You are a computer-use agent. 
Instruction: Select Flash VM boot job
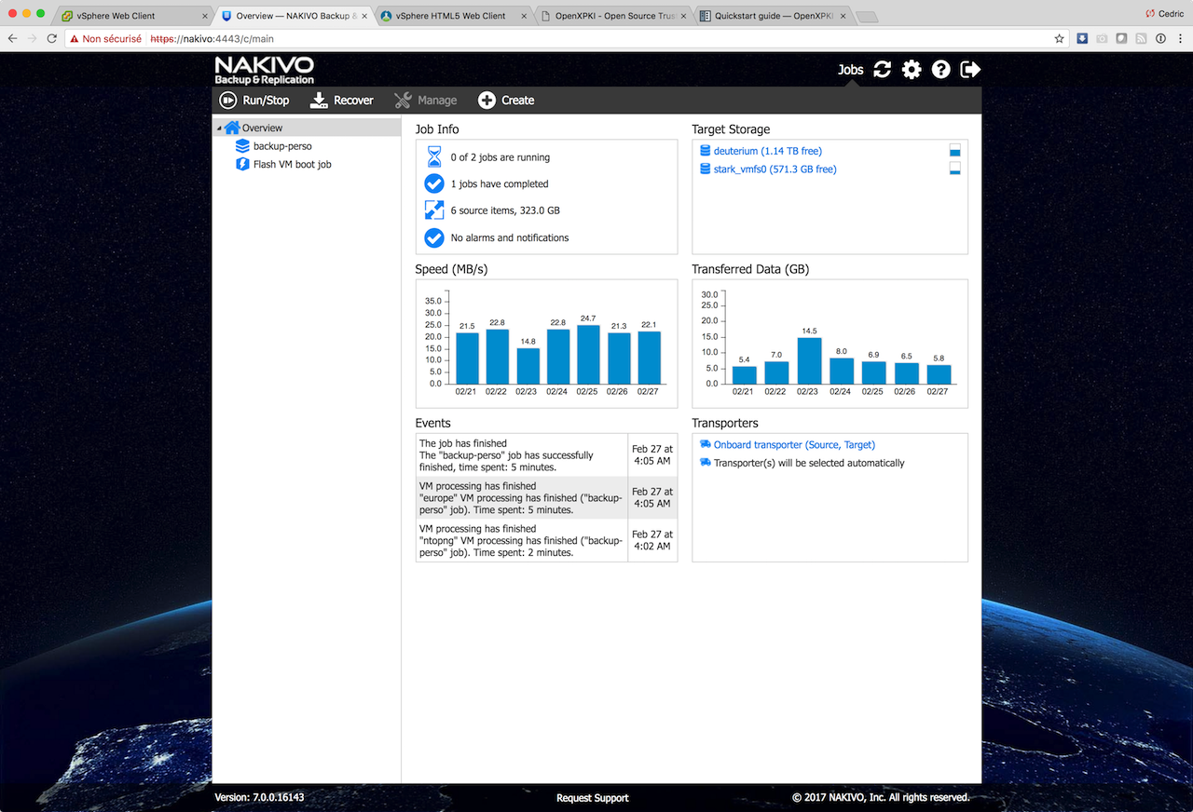click(x=292, y=165)
